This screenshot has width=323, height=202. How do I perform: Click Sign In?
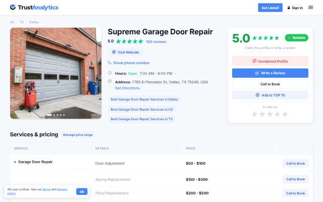tap(295, 8)
